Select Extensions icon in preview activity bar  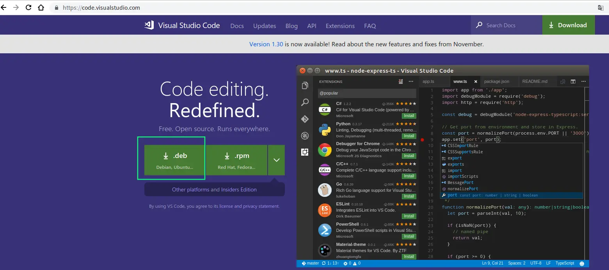click(305, 152)
